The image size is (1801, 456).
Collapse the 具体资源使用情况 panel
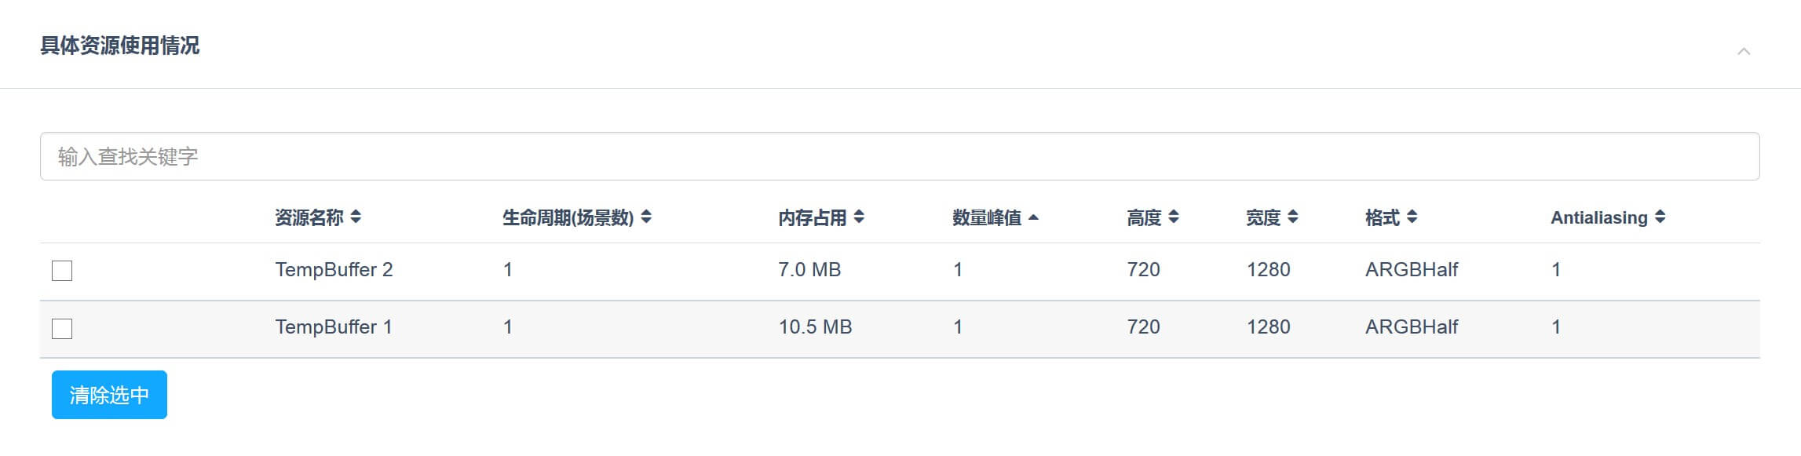pos(1742,49)
